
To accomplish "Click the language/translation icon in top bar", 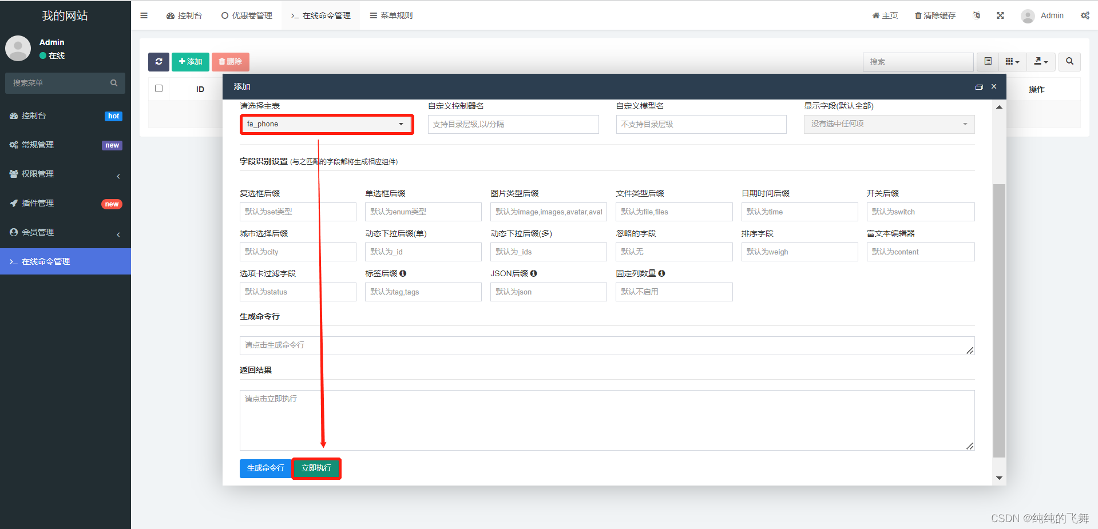I will click(976, 15).
